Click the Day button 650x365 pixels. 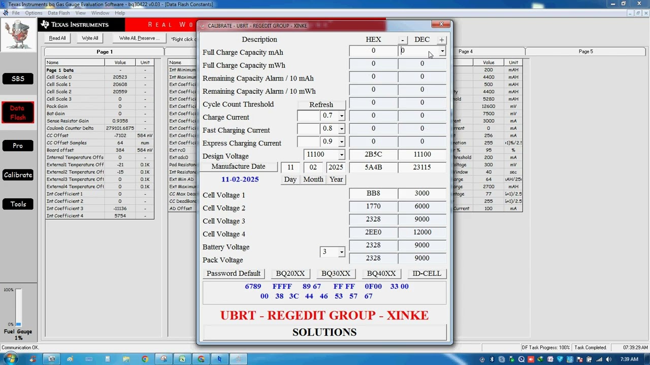290,179
